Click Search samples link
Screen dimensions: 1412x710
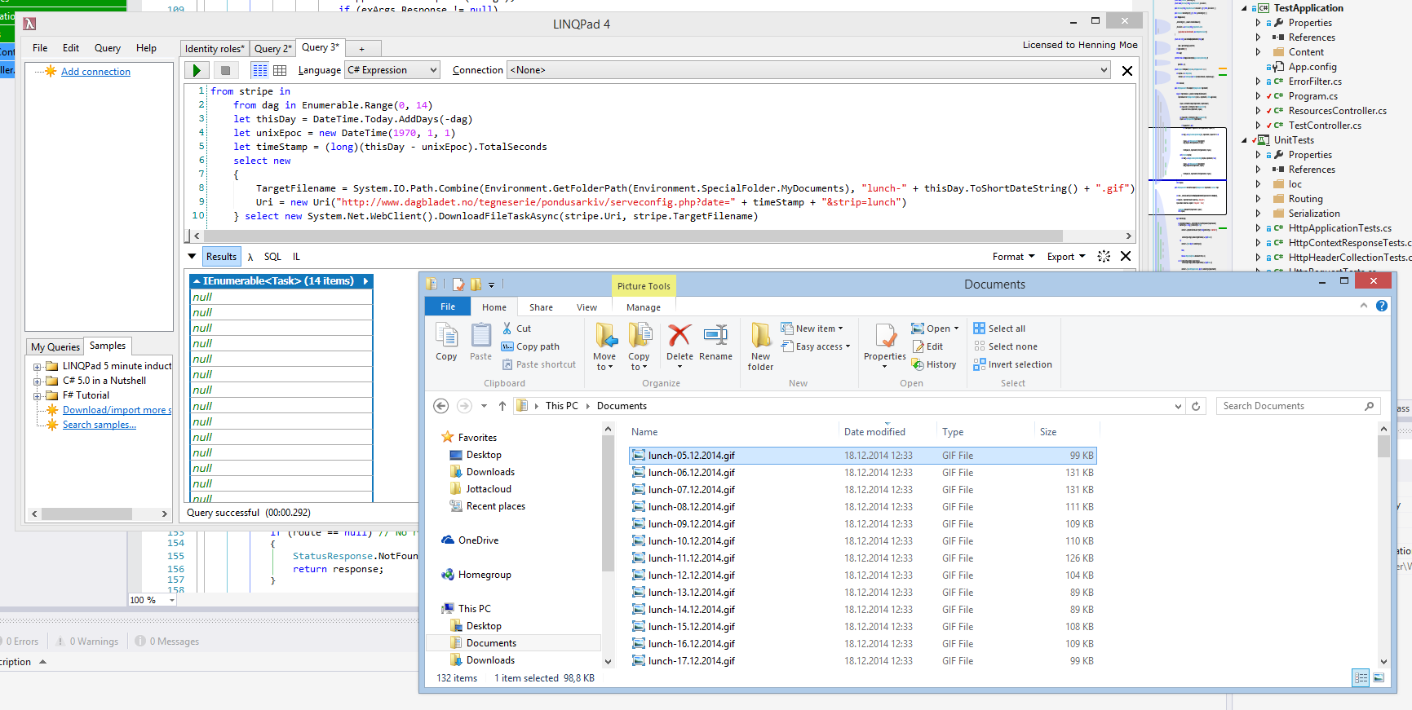(x=100, y=425)
